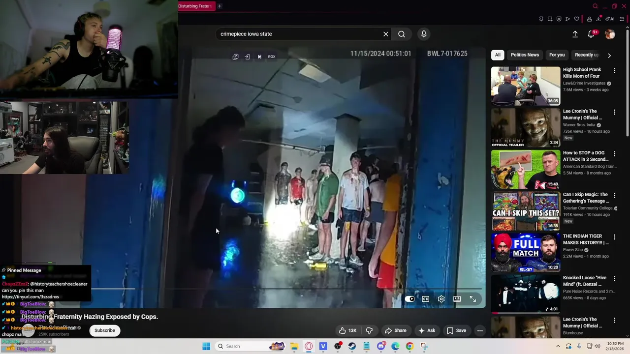Viewport: 630px width, 354px height.
Task: Open the Law&Crime Investigates channel link
Action: coord(584,83)
